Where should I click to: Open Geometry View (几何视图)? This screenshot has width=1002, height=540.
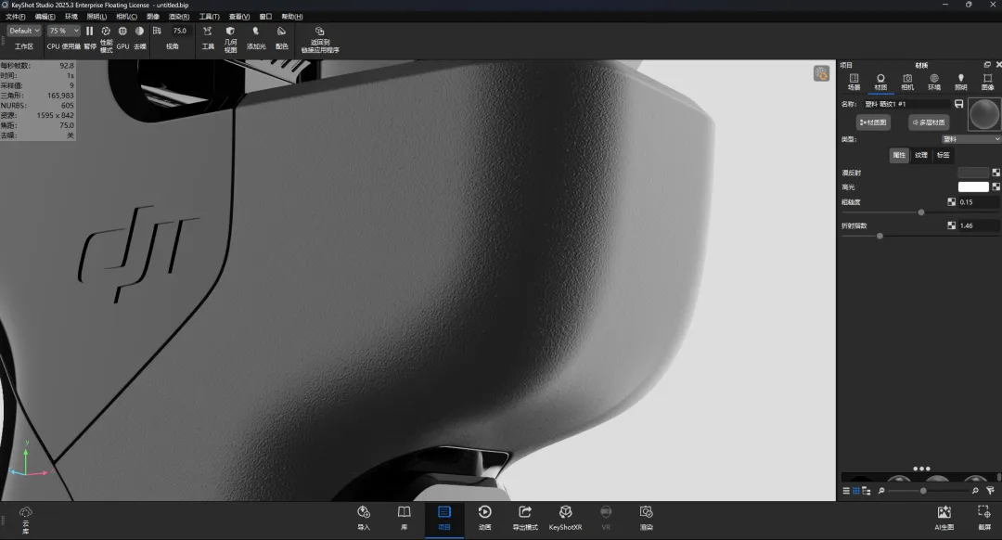pos(231,31)
